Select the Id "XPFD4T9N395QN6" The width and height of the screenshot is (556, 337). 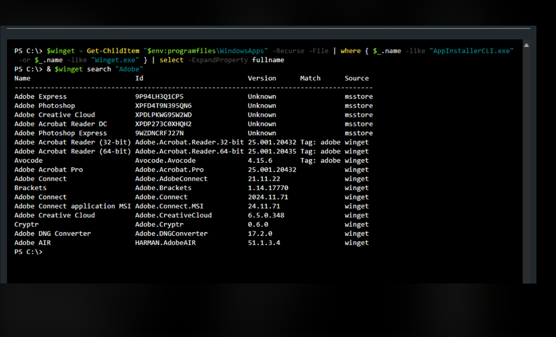[164, 106]
